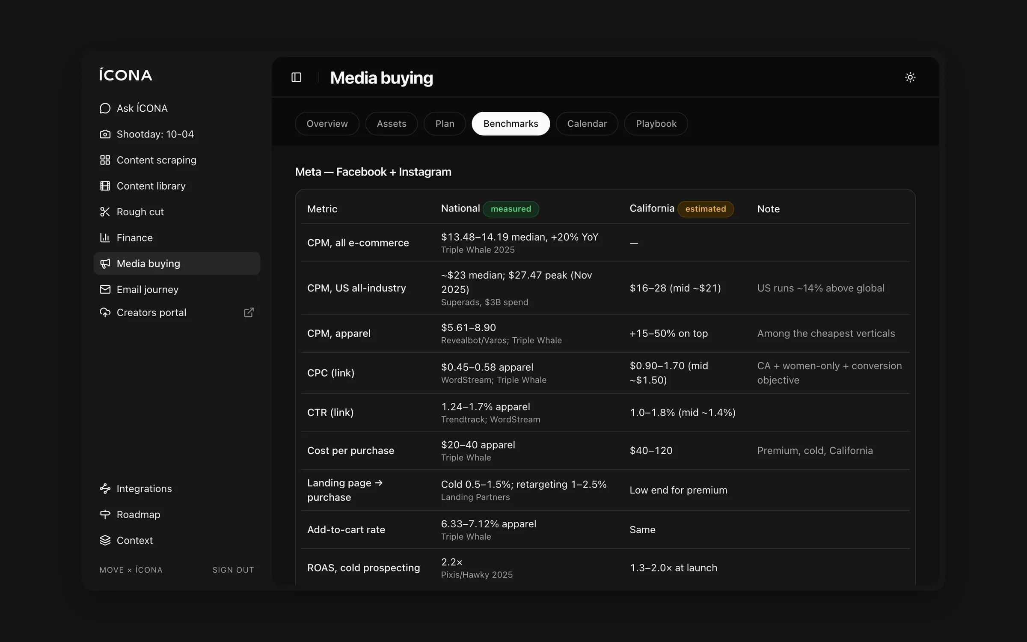
Task: Switch to the Playbook tab
Action: coord(656,124)
